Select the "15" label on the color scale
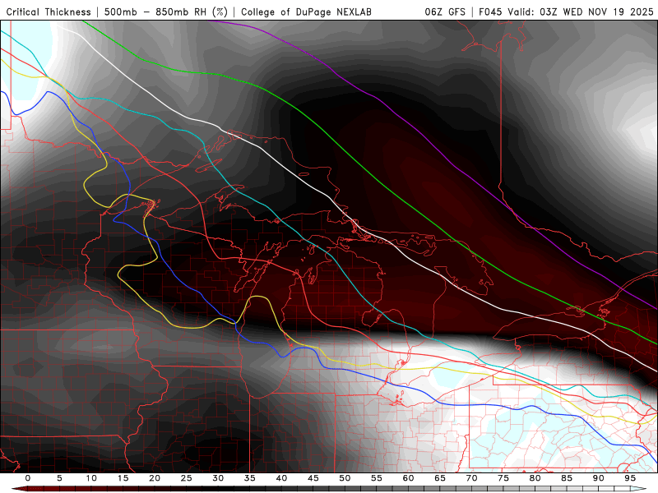This screenshot has height=493, width=658. 123,478
